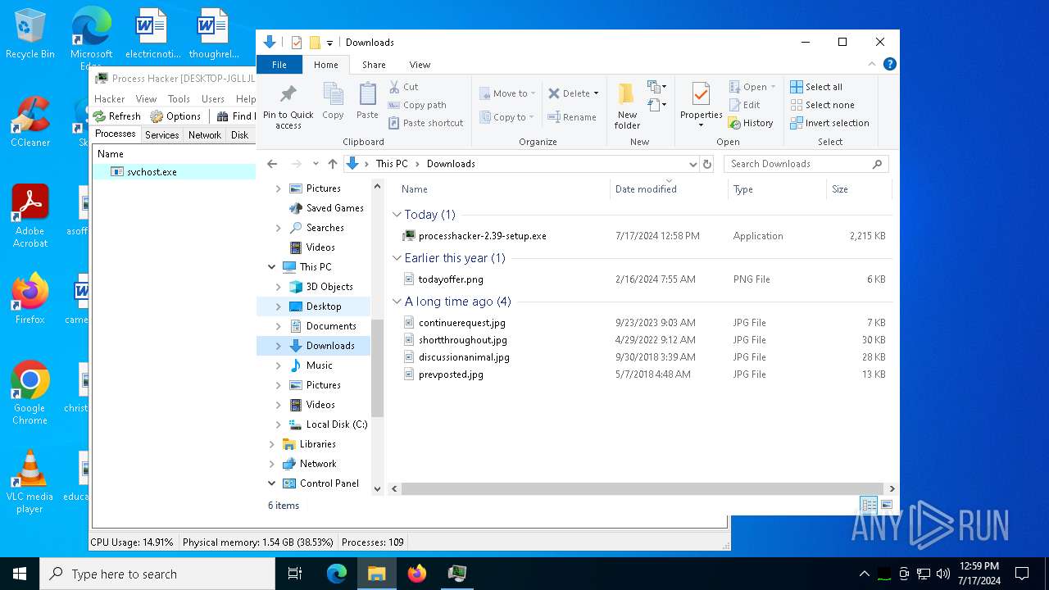
Task: Expand Libraries in navigation tree
Action: [x=272, y=444]
